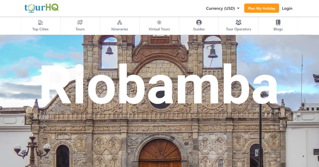
Task: Navigate to Tour Operators
Action: (238, 29)
